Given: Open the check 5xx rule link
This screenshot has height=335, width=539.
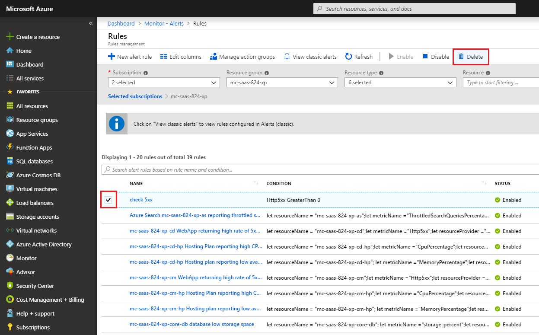Looking at the screenshot, I should (141, 200).
